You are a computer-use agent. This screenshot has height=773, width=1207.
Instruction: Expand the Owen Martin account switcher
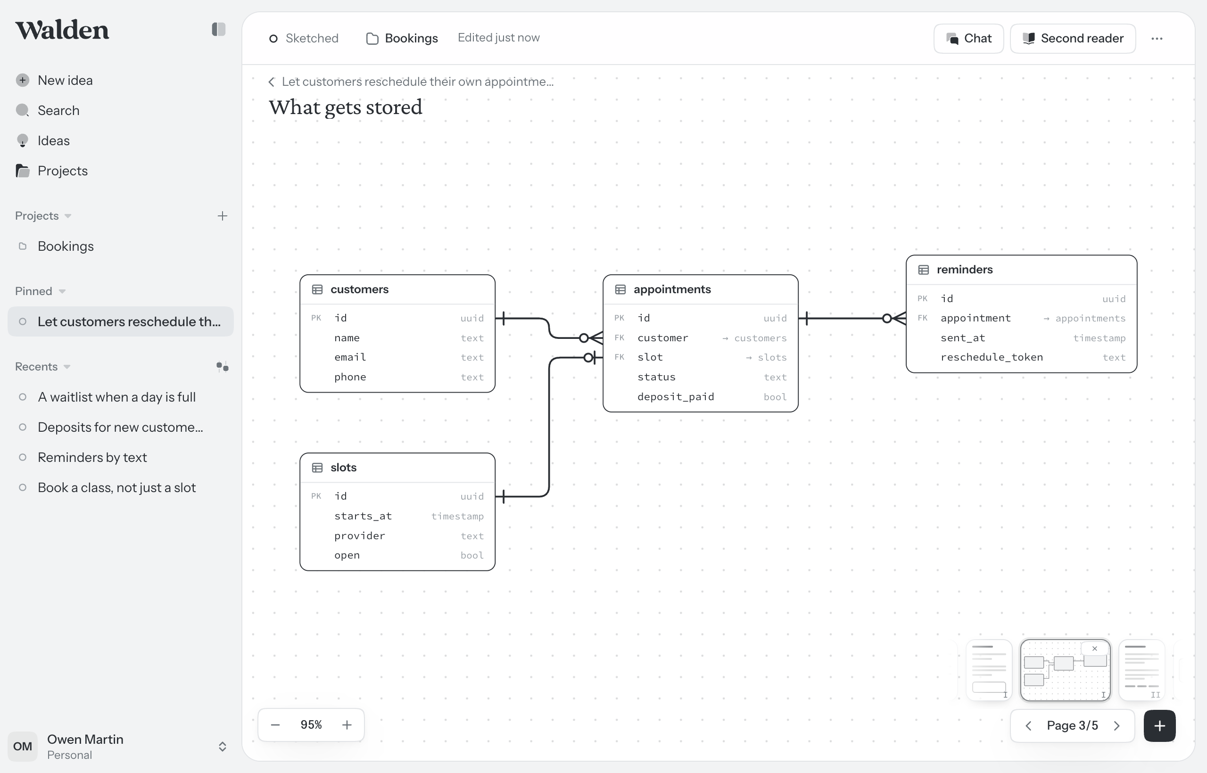[223, 747]
